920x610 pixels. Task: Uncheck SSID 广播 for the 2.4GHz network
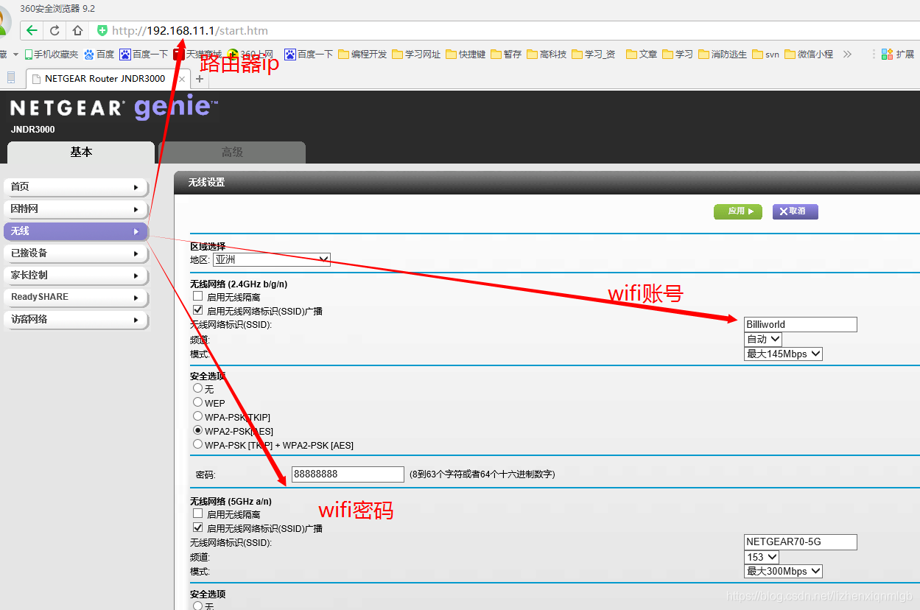coord(197,310)
